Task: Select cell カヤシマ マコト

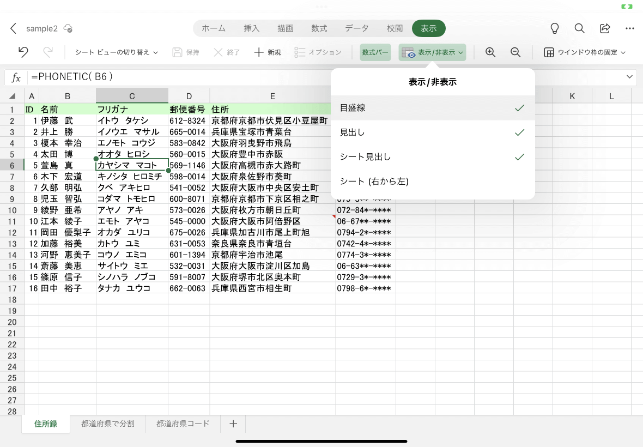Action: point(132,165)
